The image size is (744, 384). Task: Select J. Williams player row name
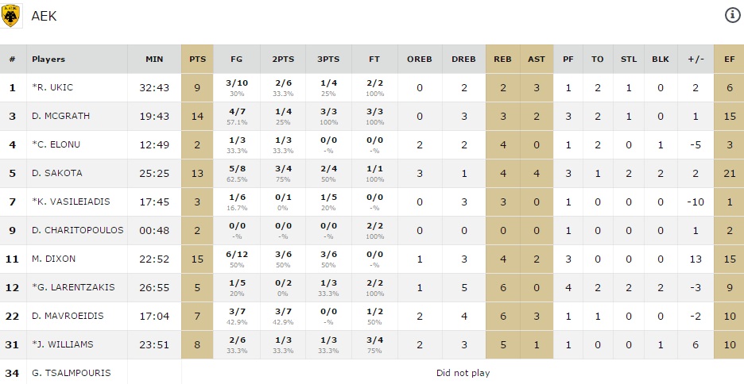click(62, 344)
